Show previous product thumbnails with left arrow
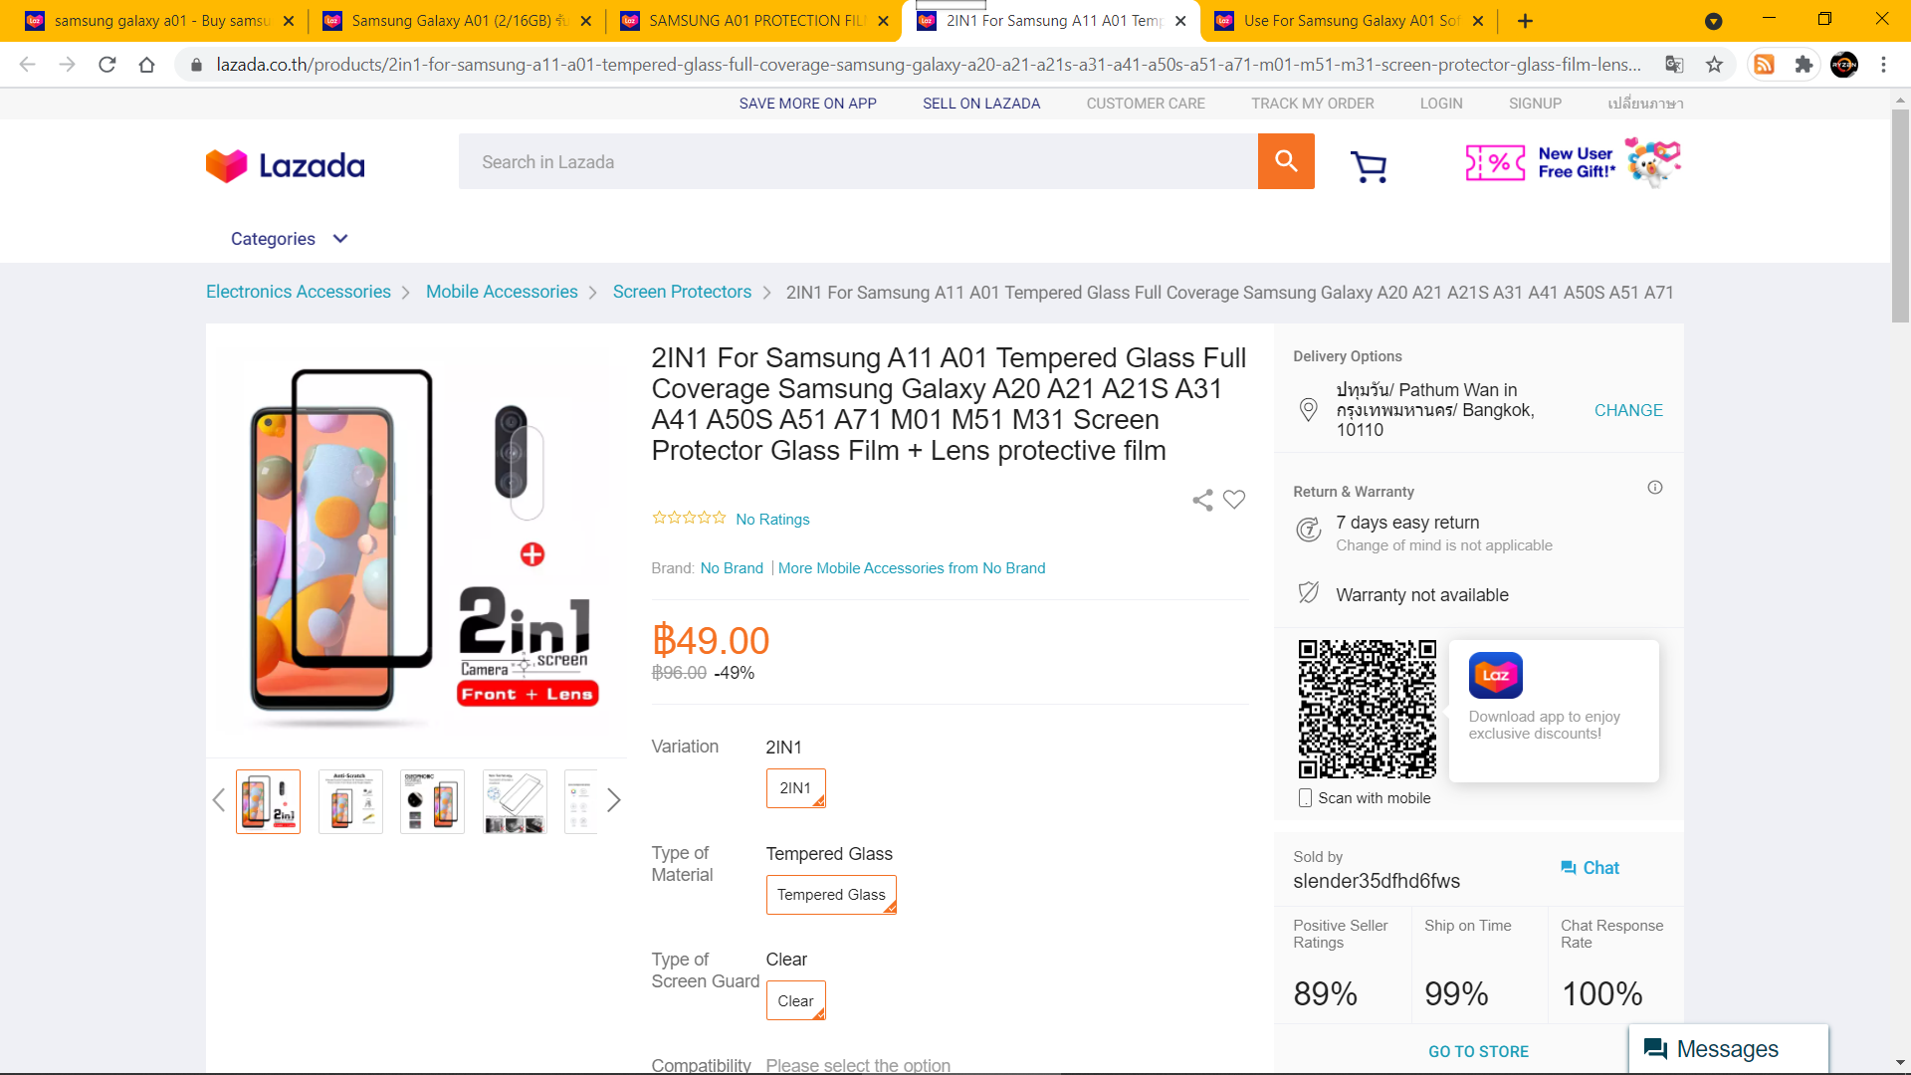Viewport: 1911px width, 1075px height. click(219, 800)
